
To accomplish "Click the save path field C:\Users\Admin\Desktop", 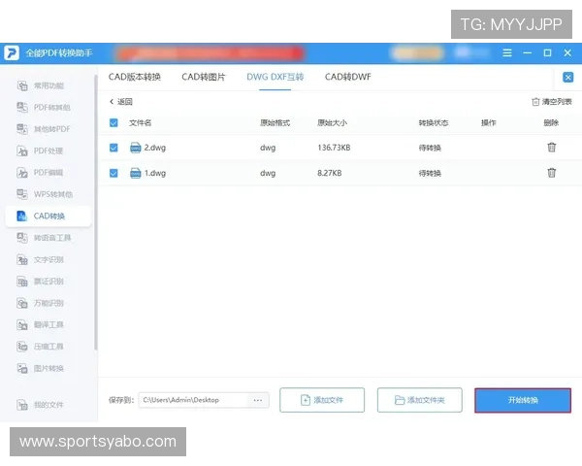I will pos(193,400).
